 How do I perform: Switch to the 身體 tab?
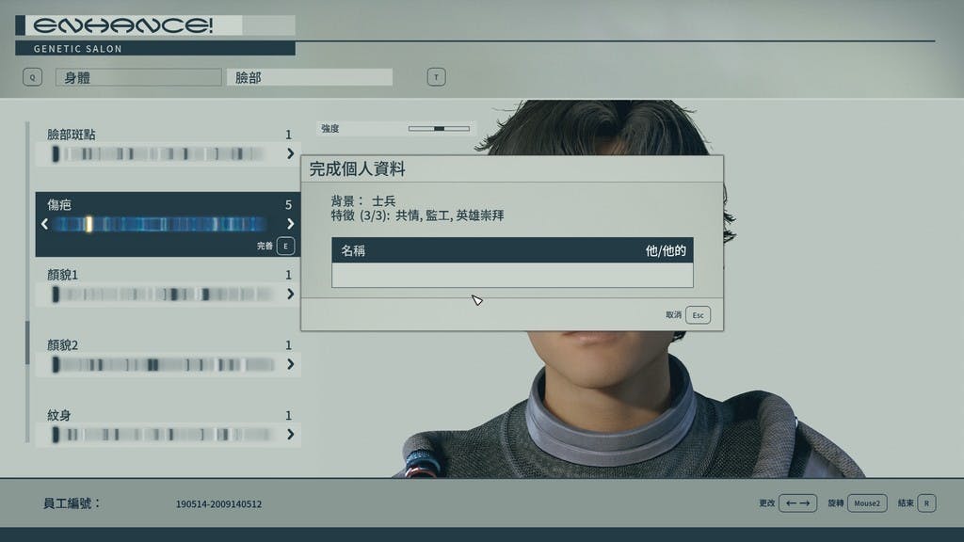tap(138, 77)
